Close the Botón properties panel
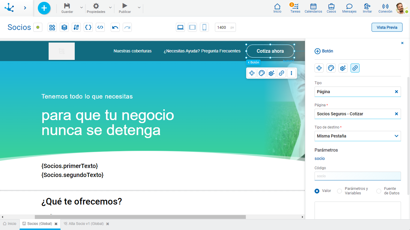Image resolution: width=410 pixels, height=230 pixels. click(402, 43)
